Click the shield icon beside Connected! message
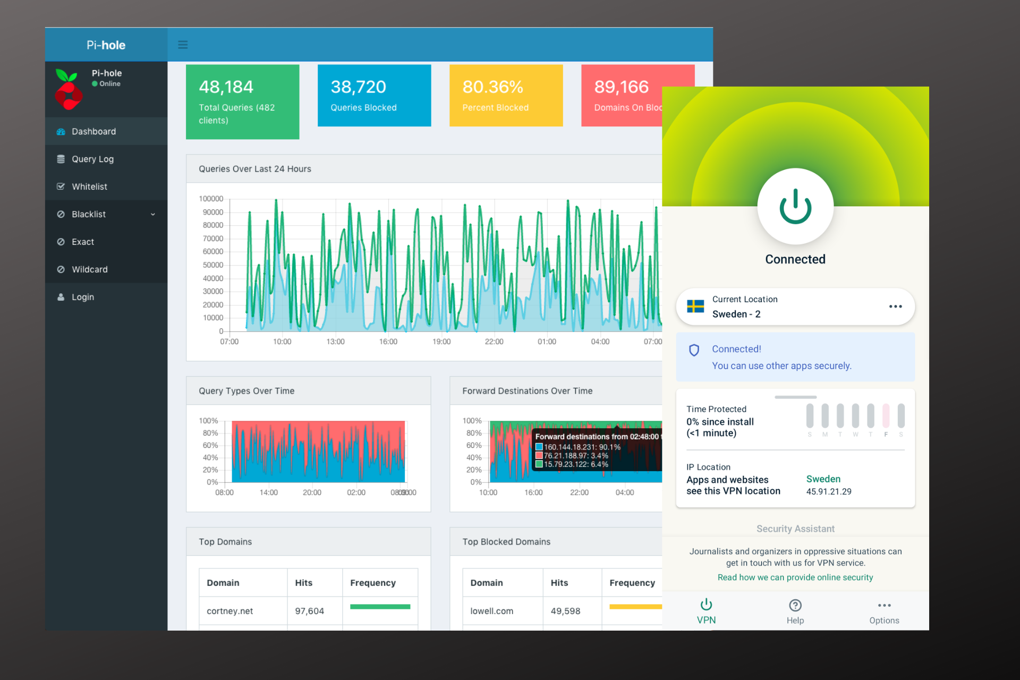 tap(694, 350)
